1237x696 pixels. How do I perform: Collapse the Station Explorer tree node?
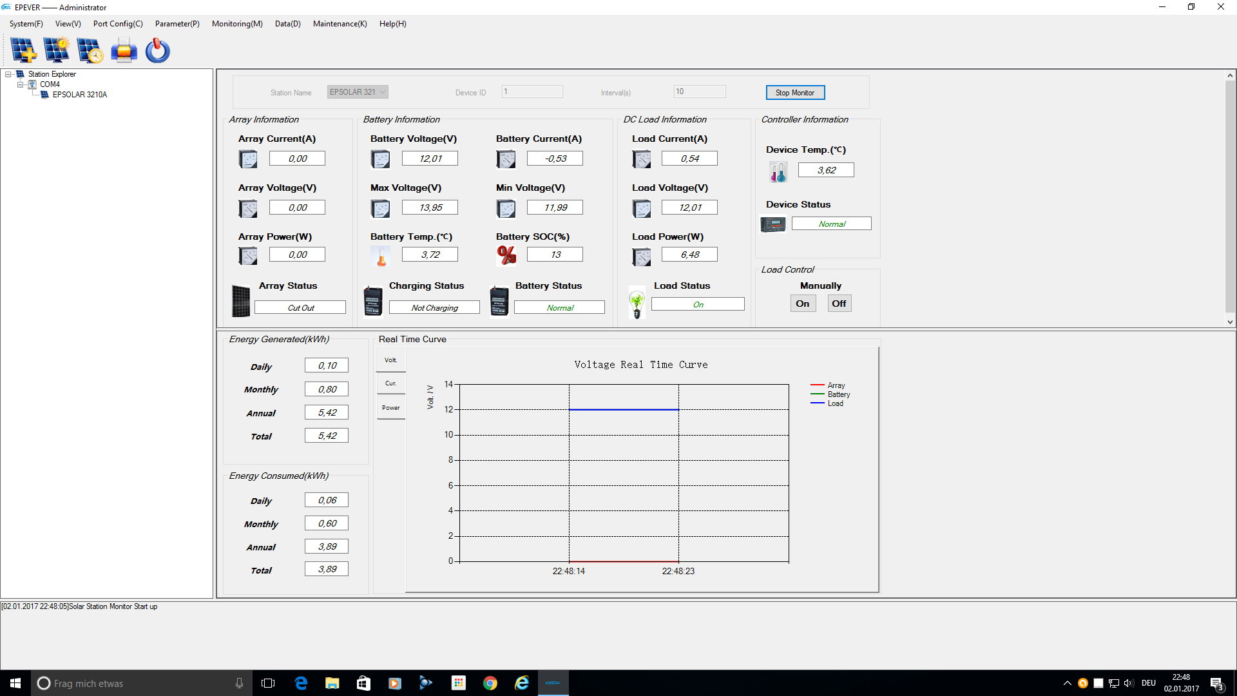coord(8,74)
